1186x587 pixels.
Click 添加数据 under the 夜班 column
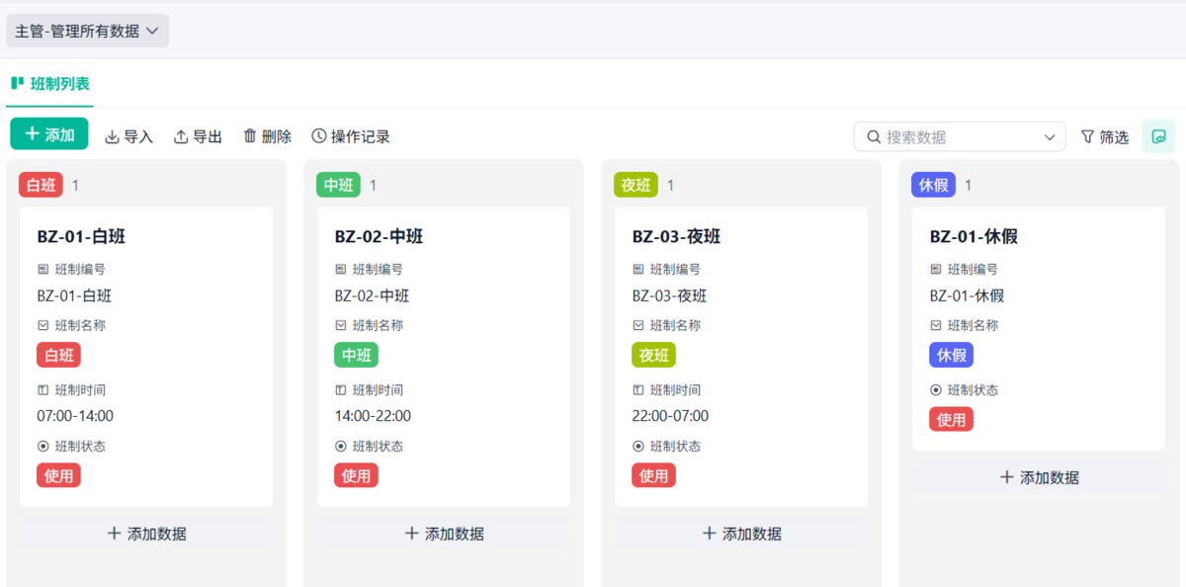click(741, 534)
